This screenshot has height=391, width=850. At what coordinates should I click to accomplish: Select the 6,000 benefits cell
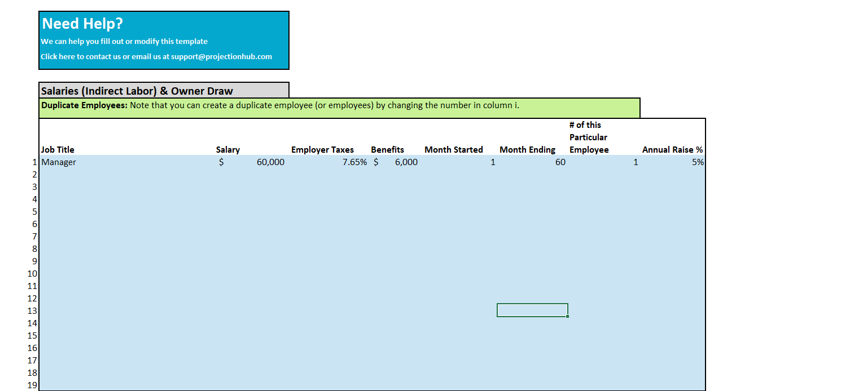coord(396,162)
